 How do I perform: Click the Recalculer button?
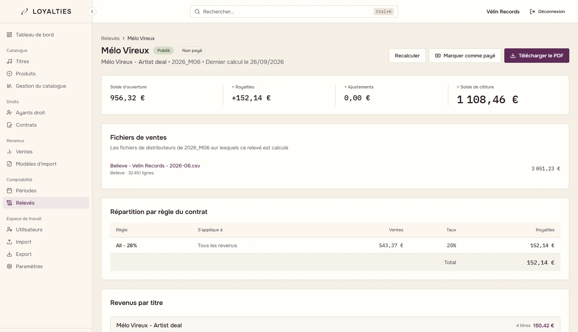click(407, 56)
